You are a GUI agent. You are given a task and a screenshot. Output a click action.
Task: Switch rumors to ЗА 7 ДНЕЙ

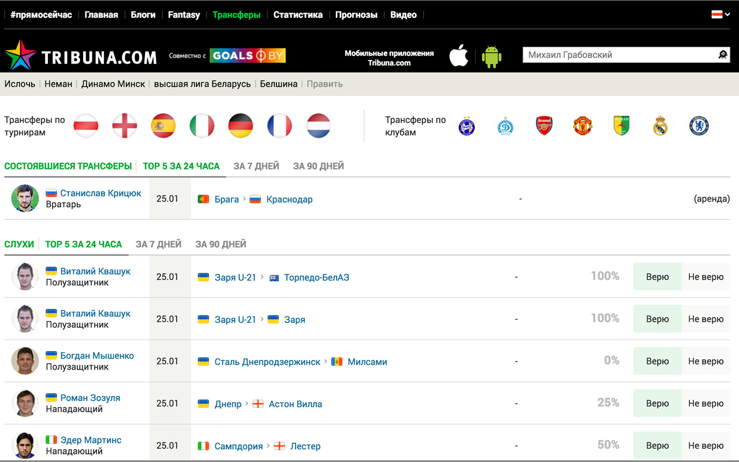[x=159, y=244]
